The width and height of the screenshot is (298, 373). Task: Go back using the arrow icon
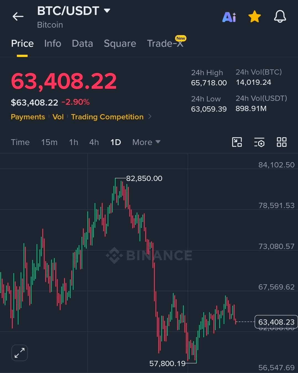click(x=18, y=17)
